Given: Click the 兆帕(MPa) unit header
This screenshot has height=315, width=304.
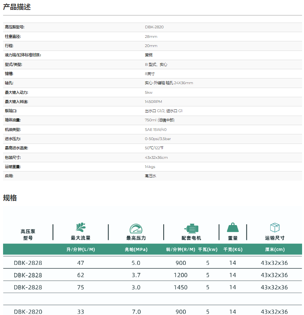Looking at the screenshot, I should click(x=136, y=250).
